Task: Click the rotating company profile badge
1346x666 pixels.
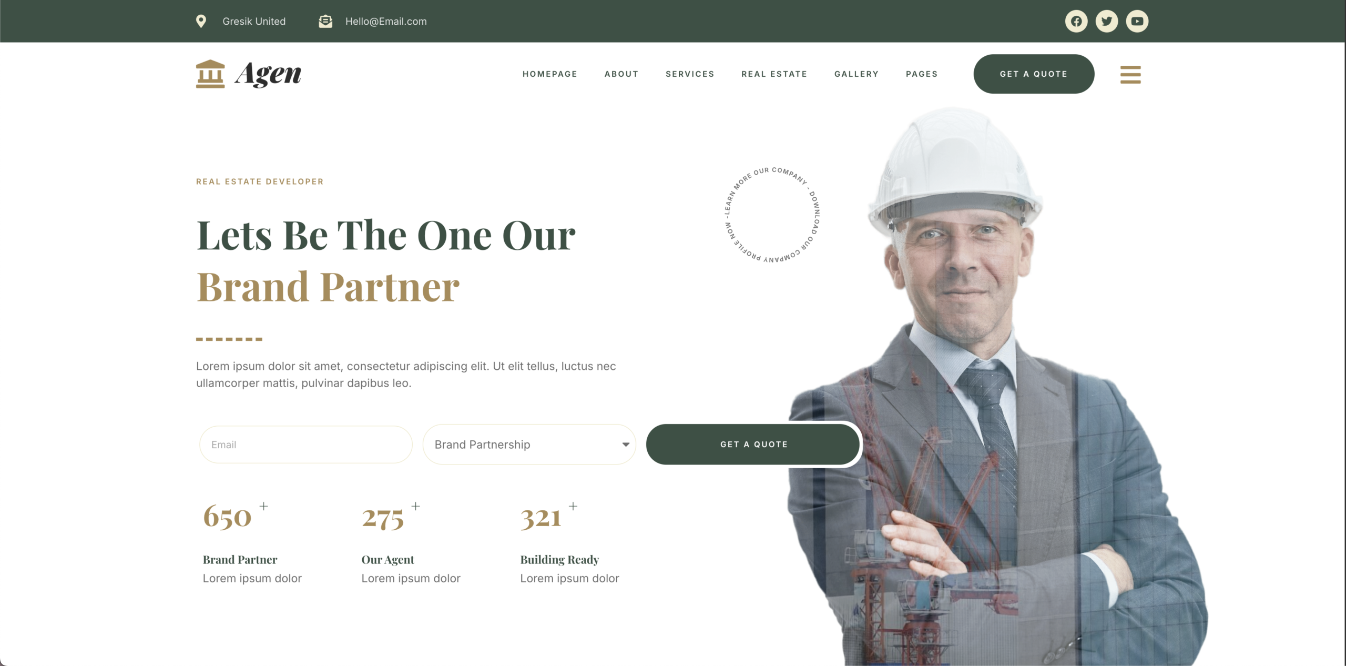Action: [x=772, y=215]
